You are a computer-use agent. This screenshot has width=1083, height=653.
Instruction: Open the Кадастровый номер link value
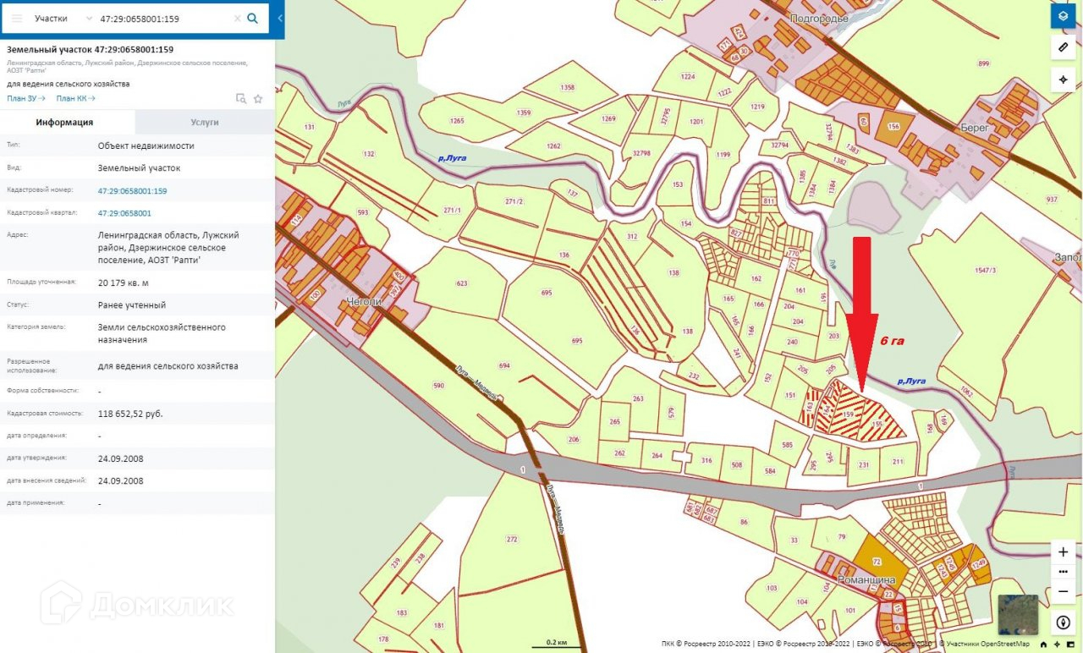point(132,191)
